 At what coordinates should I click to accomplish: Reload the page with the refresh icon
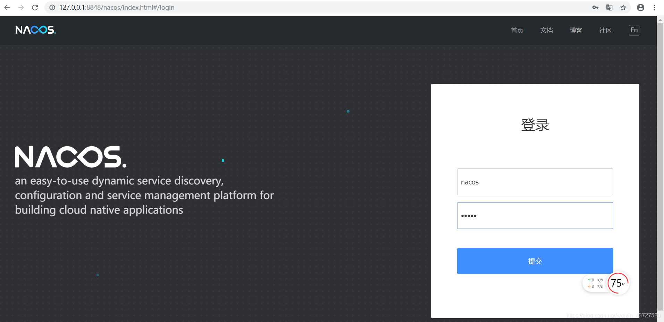[35, 7]
